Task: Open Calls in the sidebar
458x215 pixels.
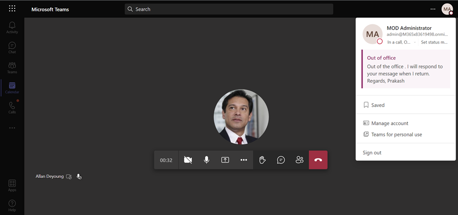Action: click(x=12, y=107)
